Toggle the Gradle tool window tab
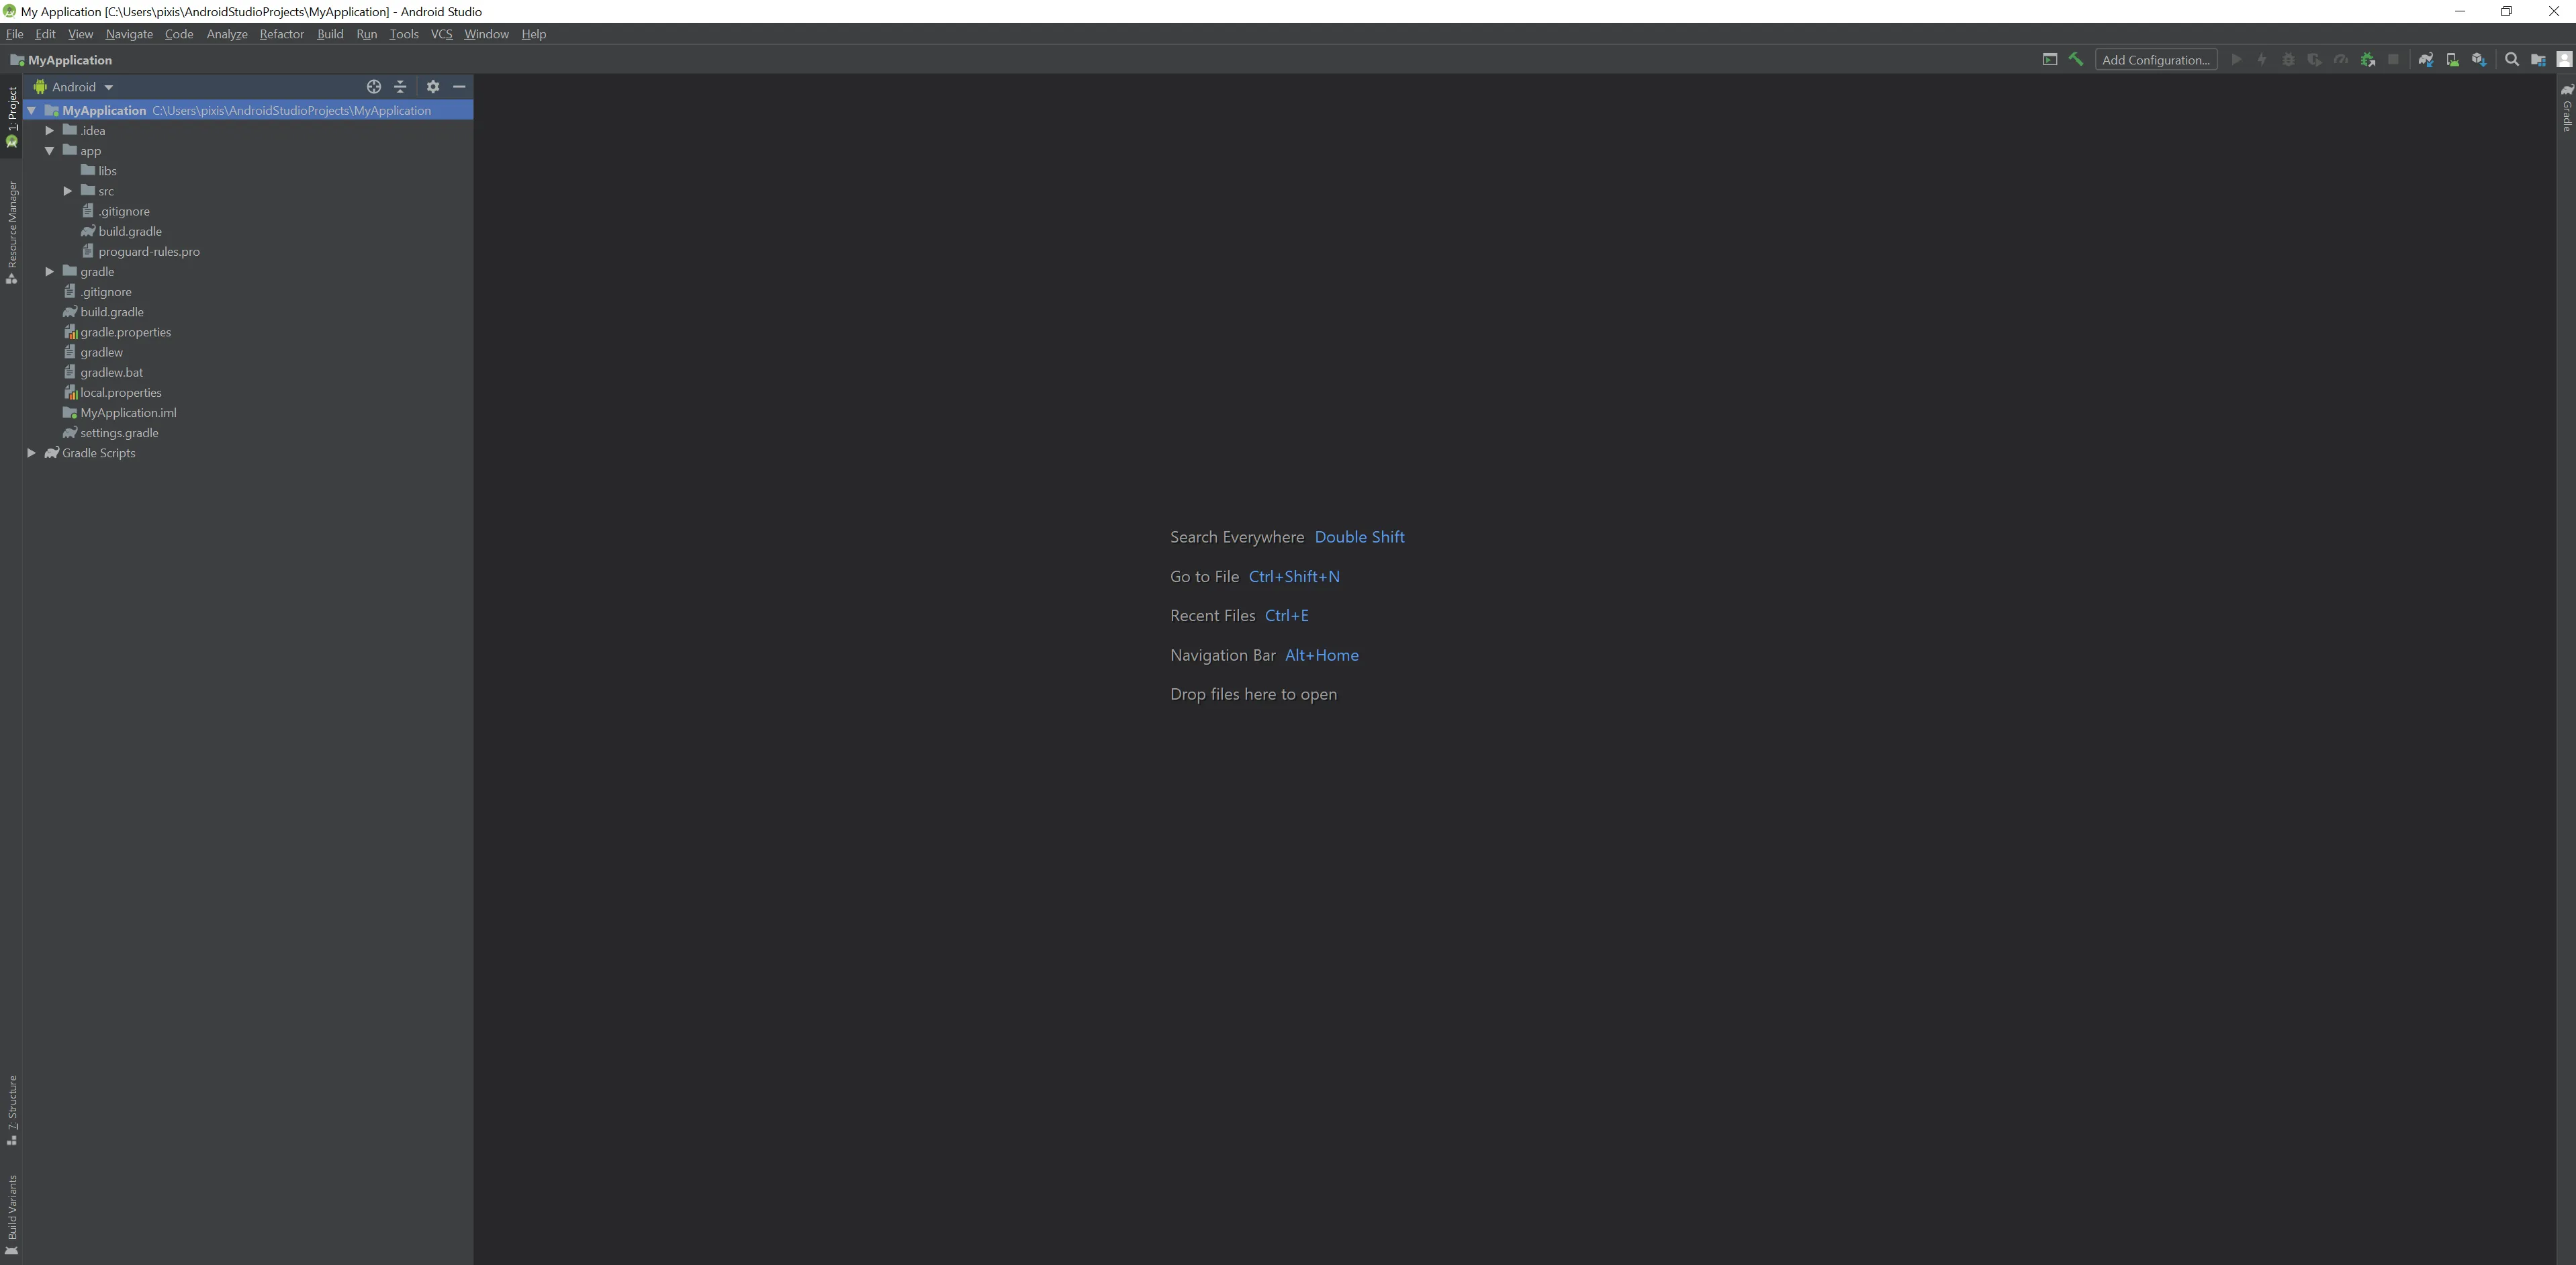Screen dimensions: 2576x1265 point(2566,109)
